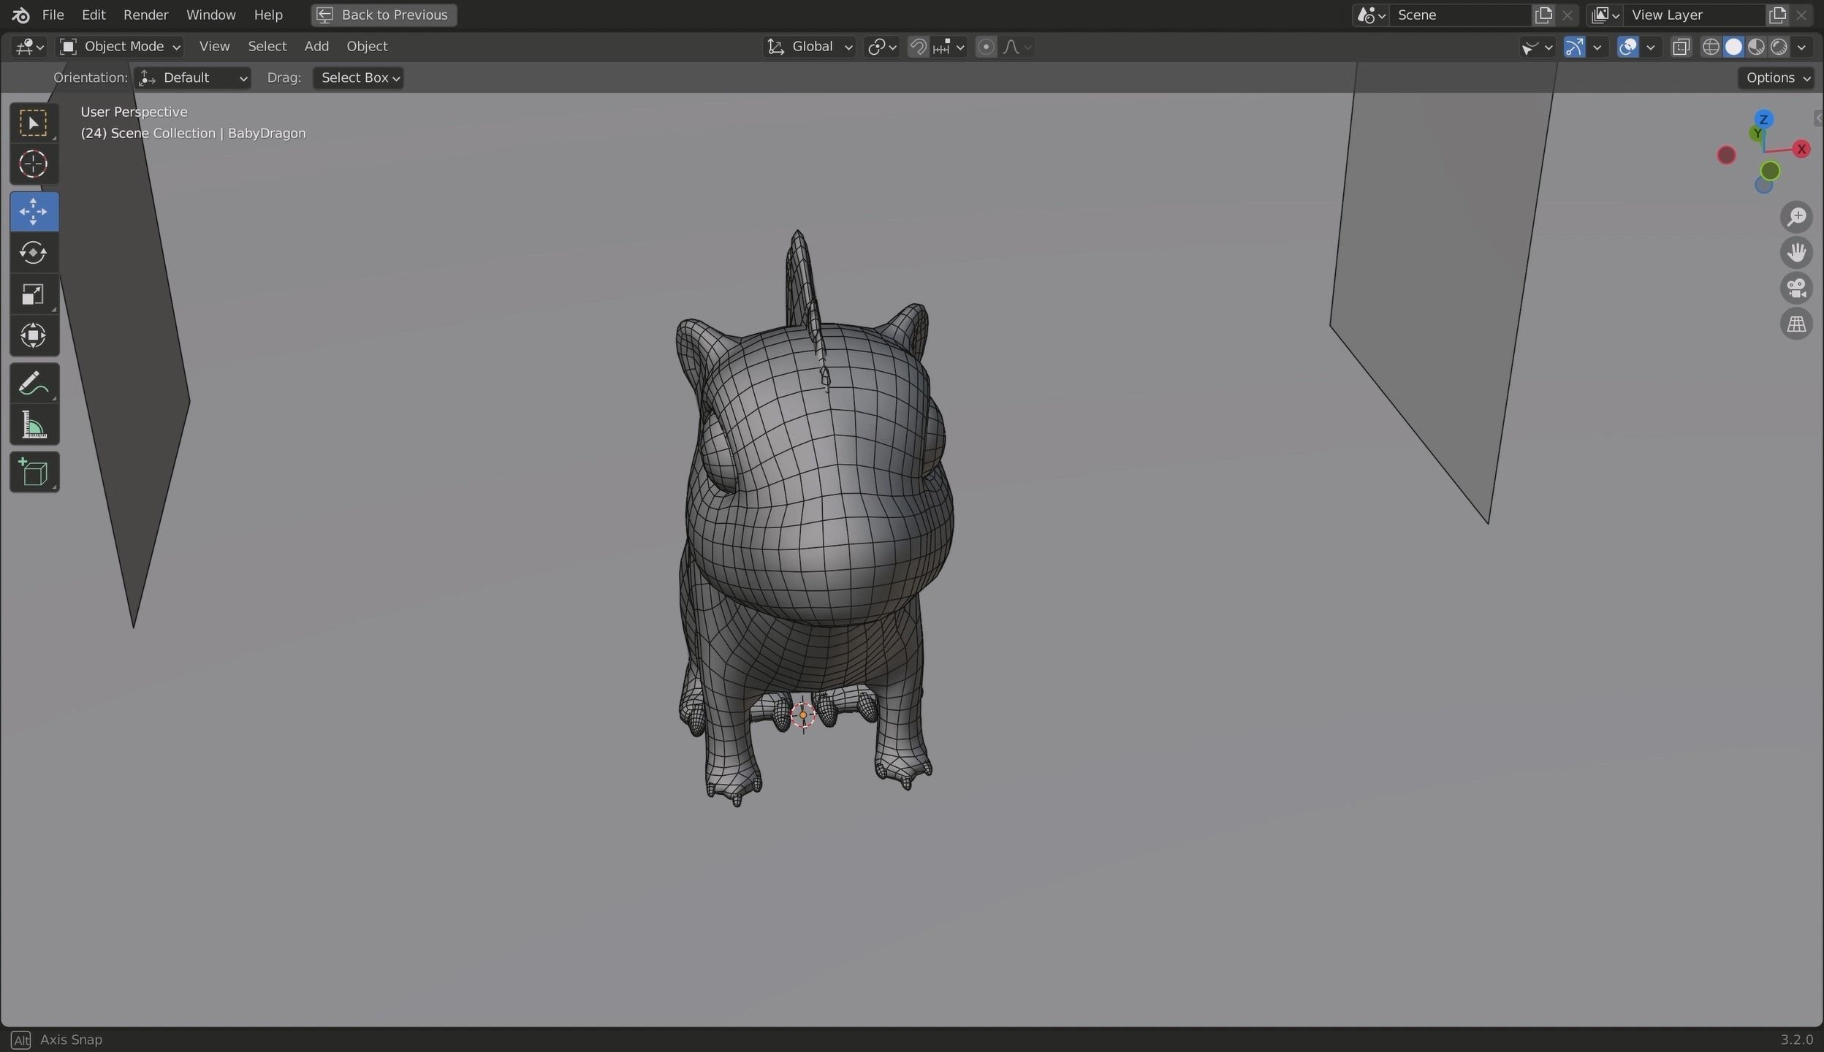This screenshot has width=1824, height=1052.
Task: Click the Scene name field
Action: (1460, 15)
